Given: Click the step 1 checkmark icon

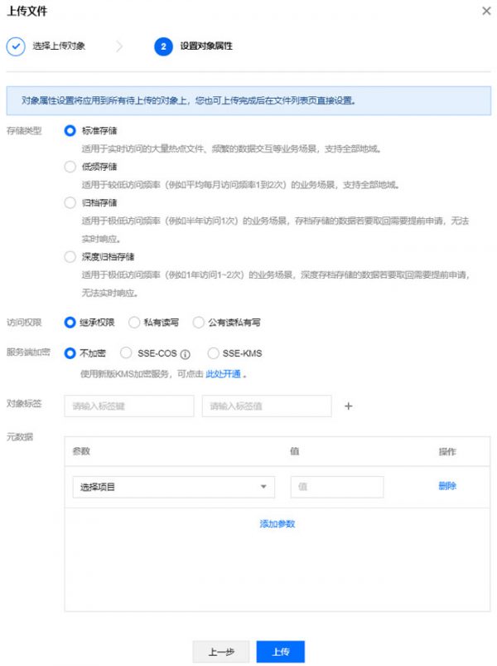Looking at the screenshot, I should (15, 46).
